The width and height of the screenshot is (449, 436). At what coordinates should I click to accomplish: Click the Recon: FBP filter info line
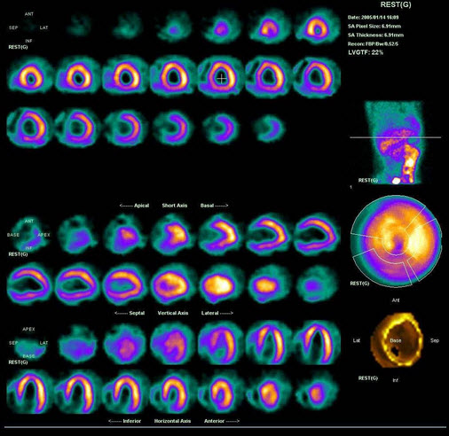pos(373,44)
